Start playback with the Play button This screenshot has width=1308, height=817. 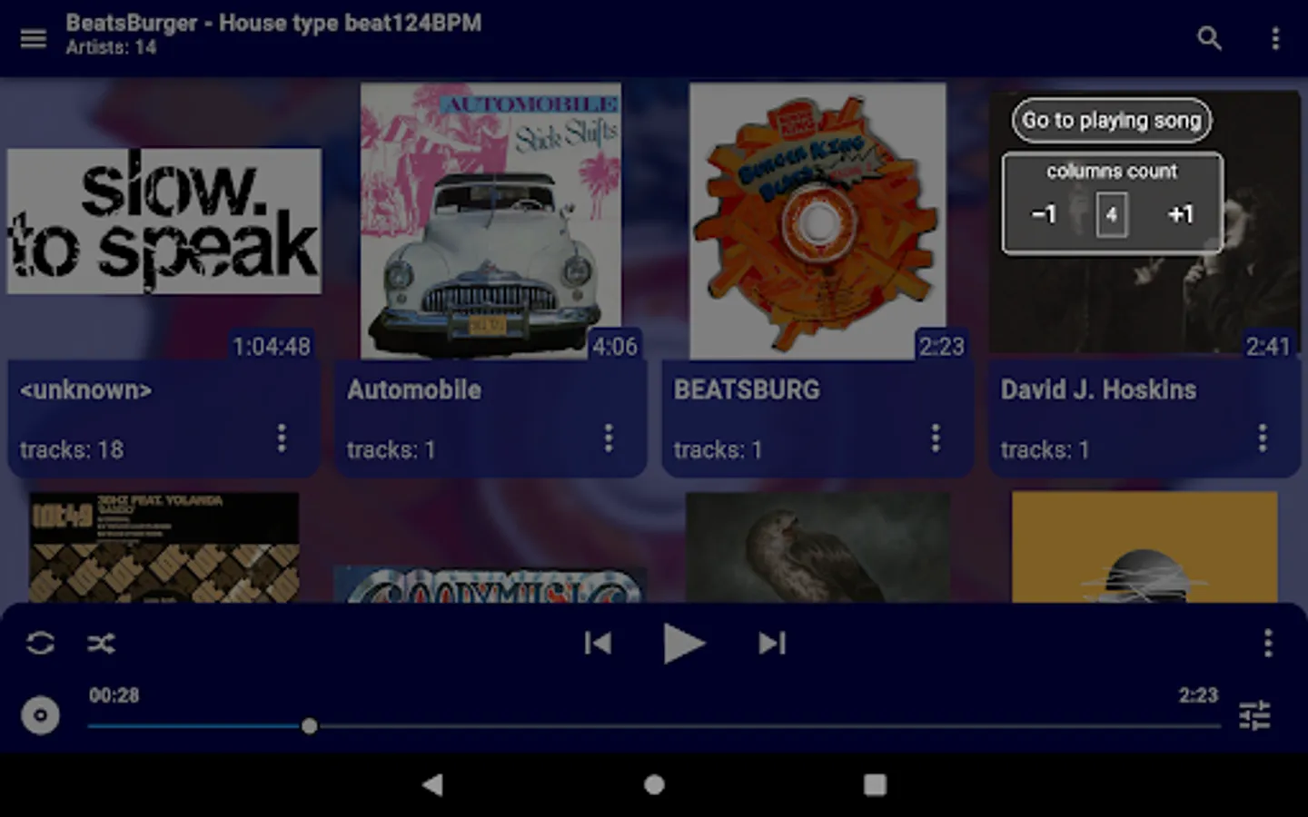[683, 644]
